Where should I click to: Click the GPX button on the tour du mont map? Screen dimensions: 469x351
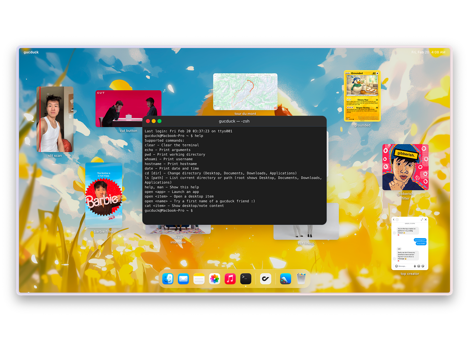pos(260,75)
